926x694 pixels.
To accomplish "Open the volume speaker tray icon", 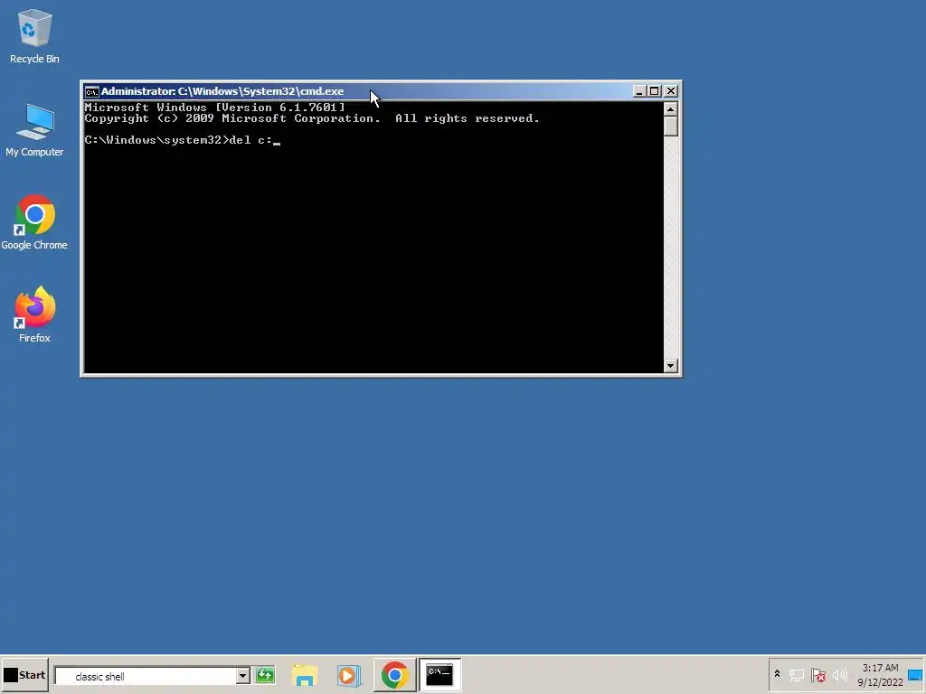I will pos(840,674).
